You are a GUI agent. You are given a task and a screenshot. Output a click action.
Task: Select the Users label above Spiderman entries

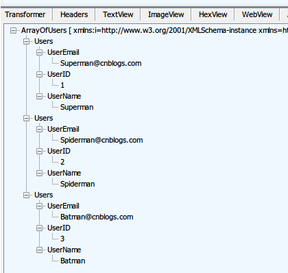pos(44,118)
